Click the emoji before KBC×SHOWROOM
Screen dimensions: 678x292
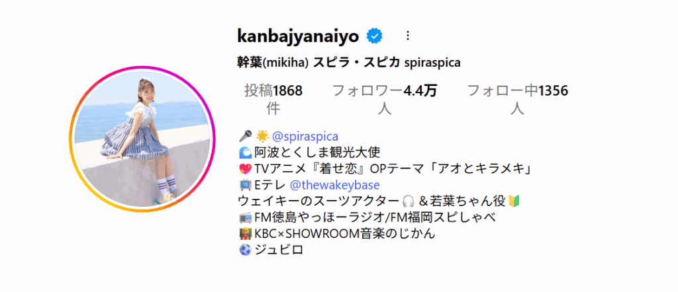[x=245, y=234]
